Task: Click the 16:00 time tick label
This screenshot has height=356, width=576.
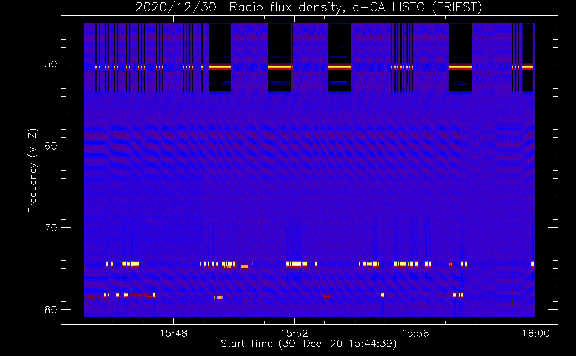Action: [x=536, y=334]
